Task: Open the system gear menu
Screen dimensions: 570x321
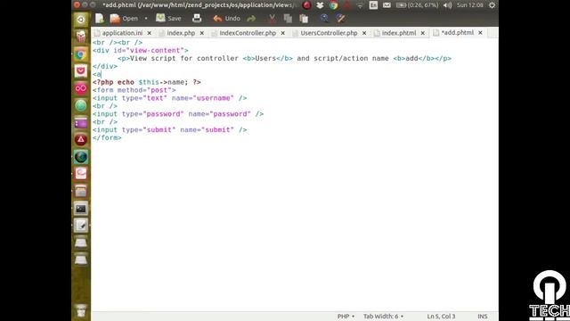Action: [x=492, y=5]
